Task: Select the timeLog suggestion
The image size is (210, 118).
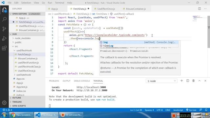Action: pos(139,46)
